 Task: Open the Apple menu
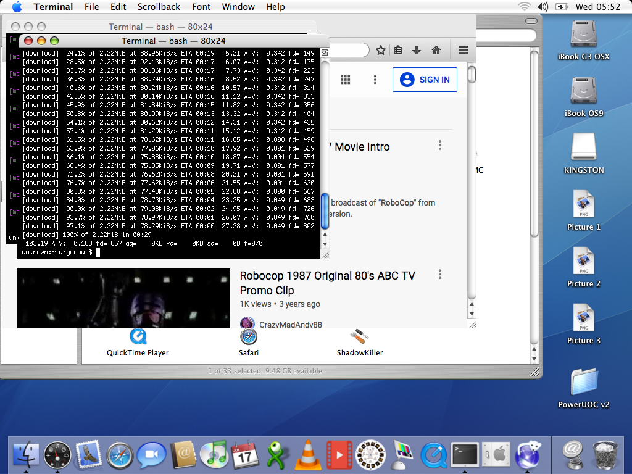click(17, 6)
